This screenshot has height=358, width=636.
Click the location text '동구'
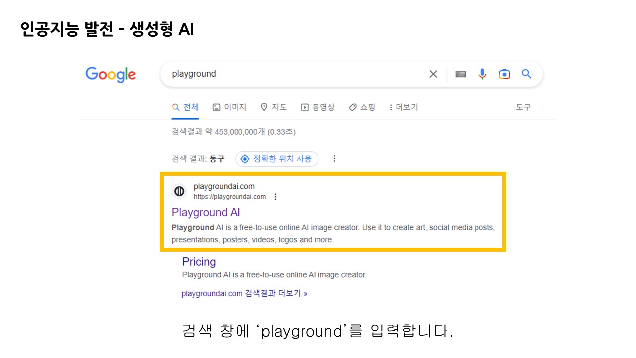pos(217,159)
